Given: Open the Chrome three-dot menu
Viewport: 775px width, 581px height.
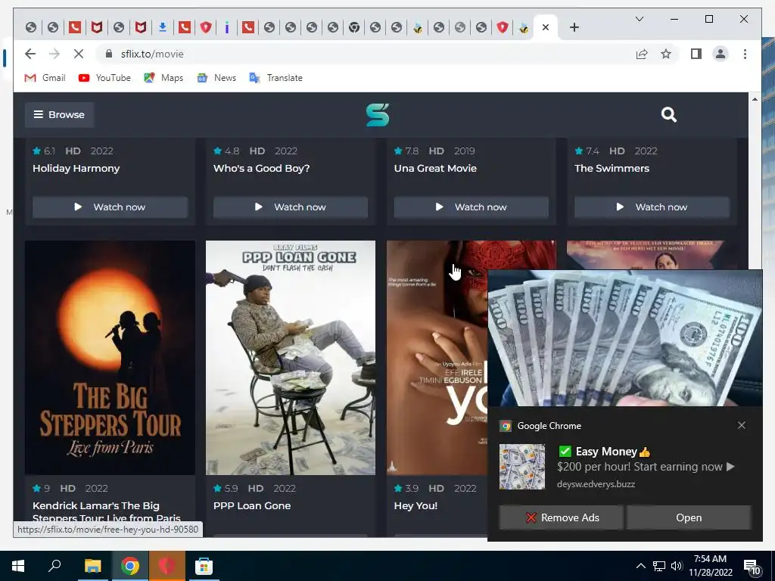Looking at the screenshot, I should pyautogui.click(x=745, y=54).
